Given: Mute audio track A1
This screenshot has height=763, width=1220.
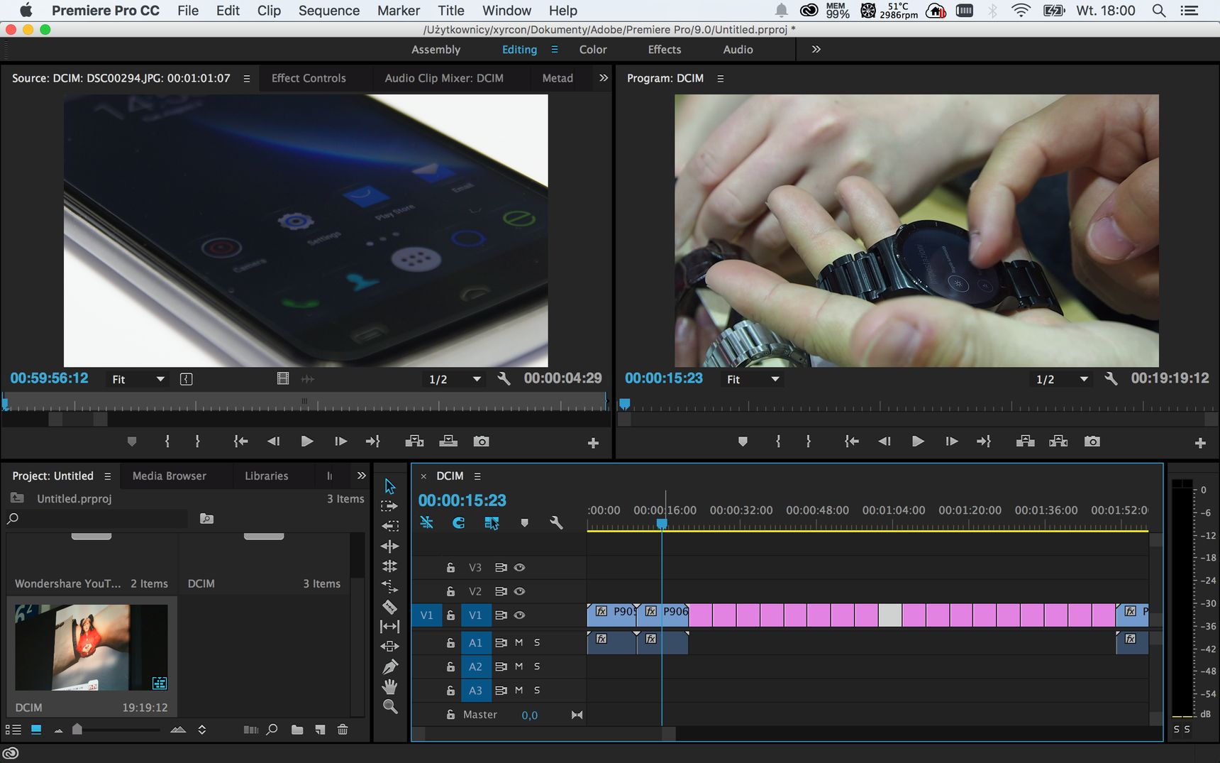Looking at the screenshot, I should (518, 642).
